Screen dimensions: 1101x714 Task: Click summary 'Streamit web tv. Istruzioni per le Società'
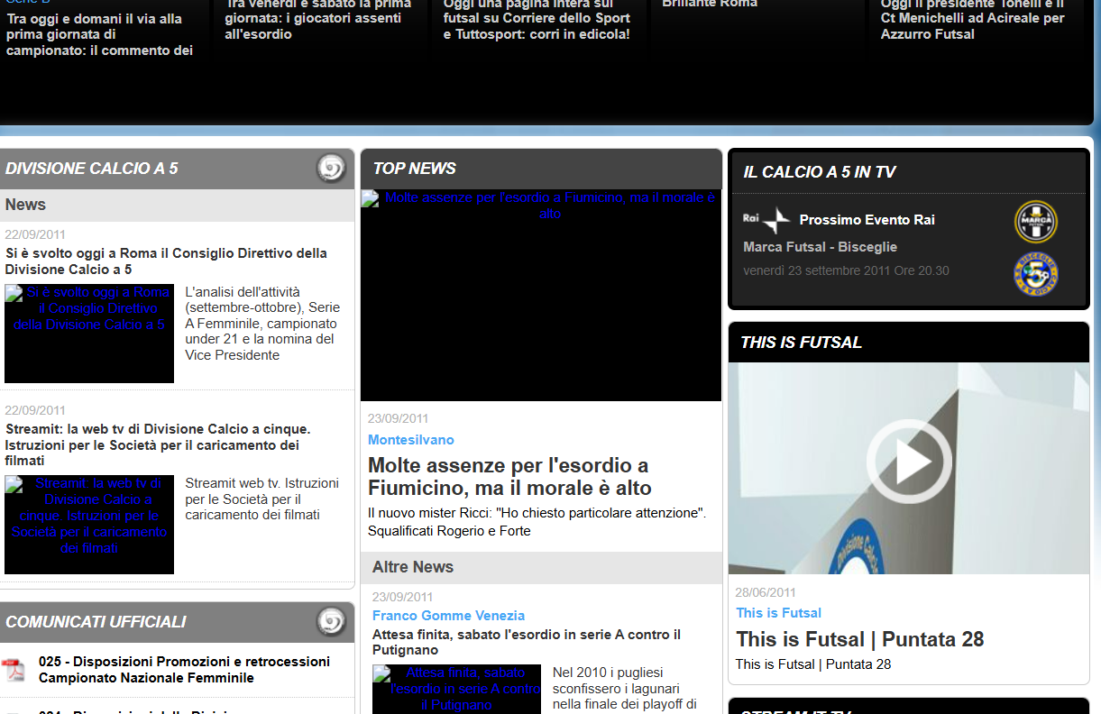tap(262, 499)
